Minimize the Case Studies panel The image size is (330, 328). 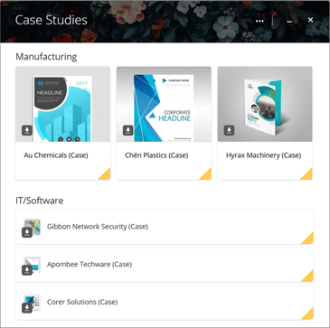[289, 21]
